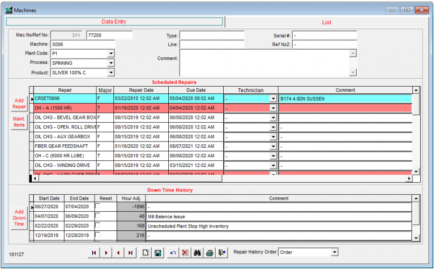
Task: Click the Down Time History scrollbar down arrow
Action: (416, 238)
